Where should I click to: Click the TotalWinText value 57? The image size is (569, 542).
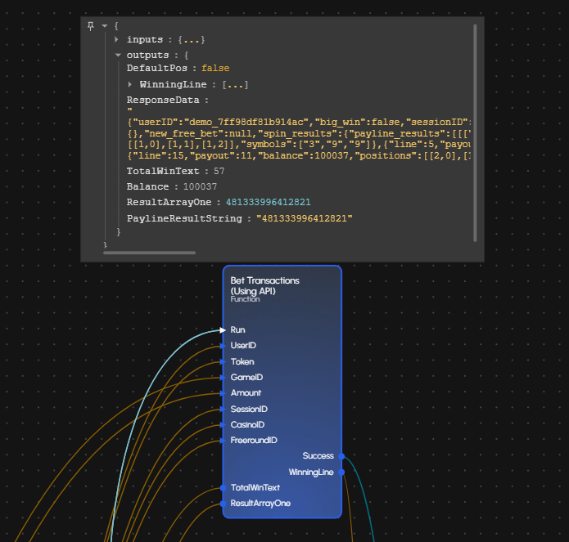coord(219,171)
